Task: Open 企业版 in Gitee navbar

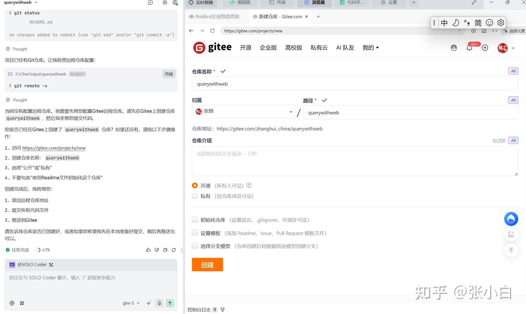Action: 268,48
